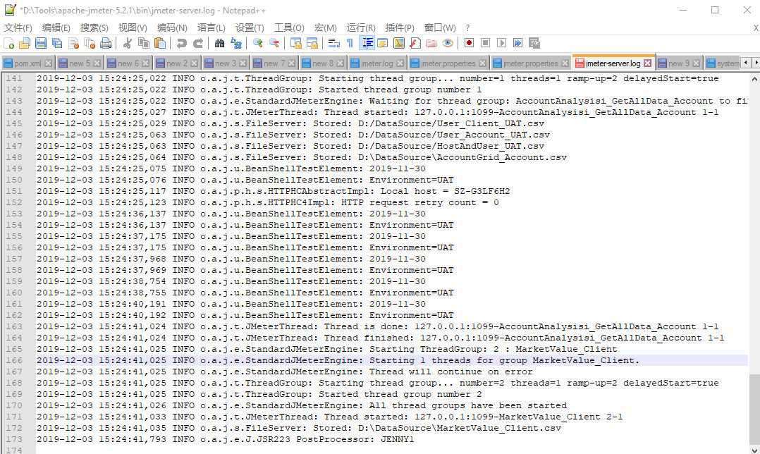
Task: Open the 语言(L) menu
Action: [211, 27]
